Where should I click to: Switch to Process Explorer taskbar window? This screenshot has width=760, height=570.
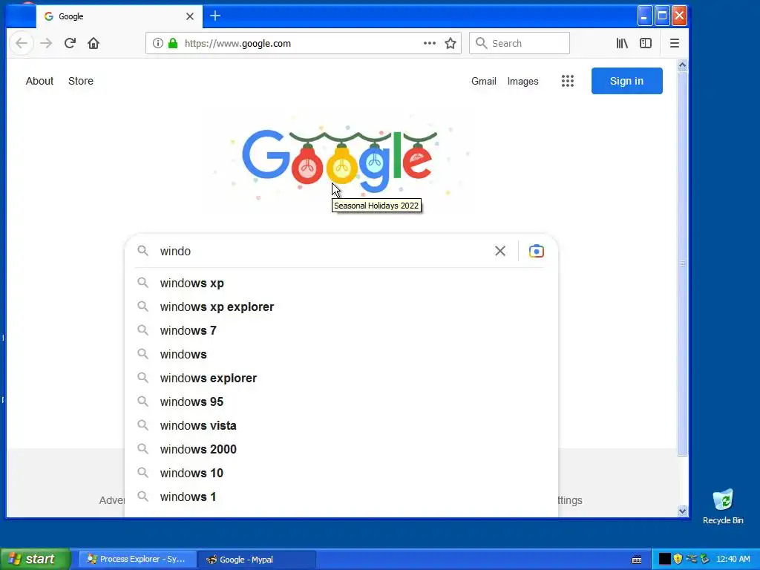pyautogui.click(x=137, y=559)
